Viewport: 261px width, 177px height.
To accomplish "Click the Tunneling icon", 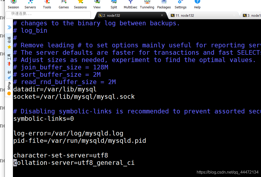I will coord(147,4).
